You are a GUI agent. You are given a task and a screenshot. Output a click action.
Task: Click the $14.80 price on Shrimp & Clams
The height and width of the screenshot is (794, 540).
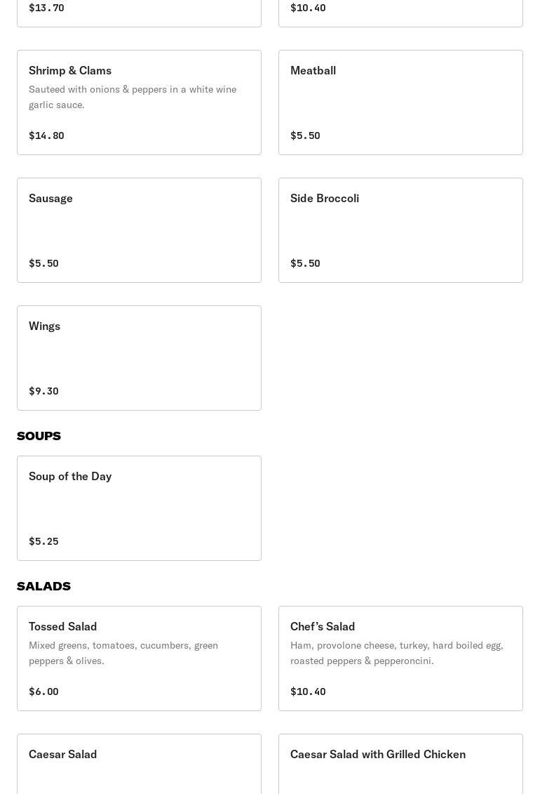click(46, 135)
